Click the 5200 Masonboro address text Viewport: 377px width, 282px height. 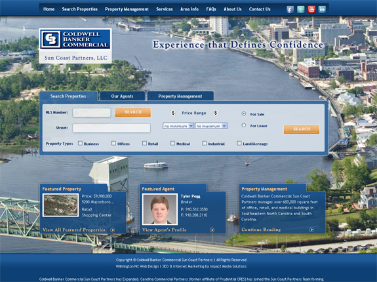[98, 202]
